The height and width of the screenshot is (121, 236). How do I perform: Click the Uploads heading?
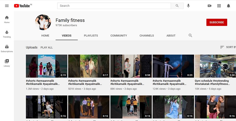pos(32,47)
